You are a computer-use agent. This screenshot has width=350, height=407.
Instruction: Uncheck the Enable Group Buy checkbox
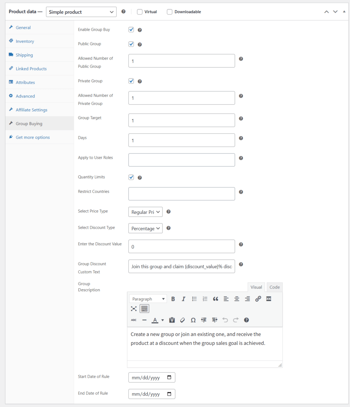pos(131,30)
